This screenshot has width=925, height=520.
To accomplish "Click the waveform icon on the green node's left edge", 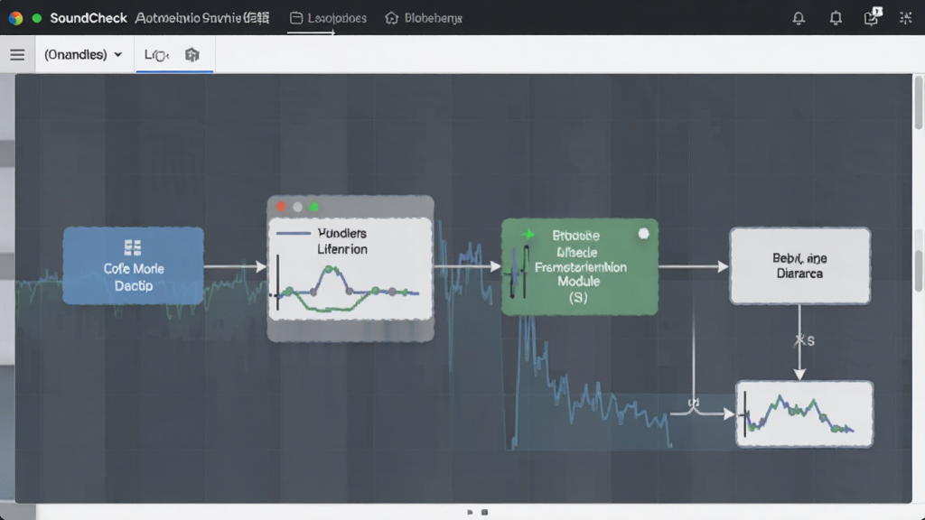I will (x=518, y=273).
